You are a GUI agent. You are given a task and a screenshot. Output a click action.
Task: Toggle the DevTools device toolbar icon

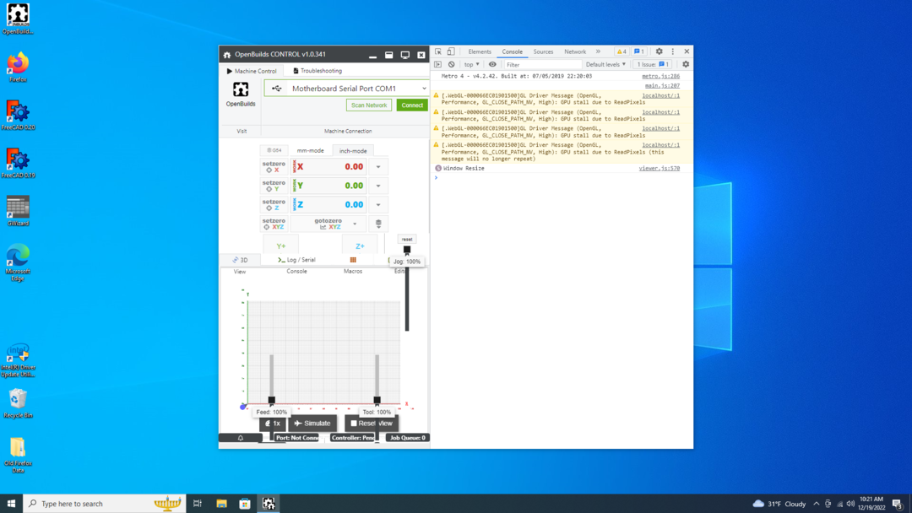click(451, 51)
